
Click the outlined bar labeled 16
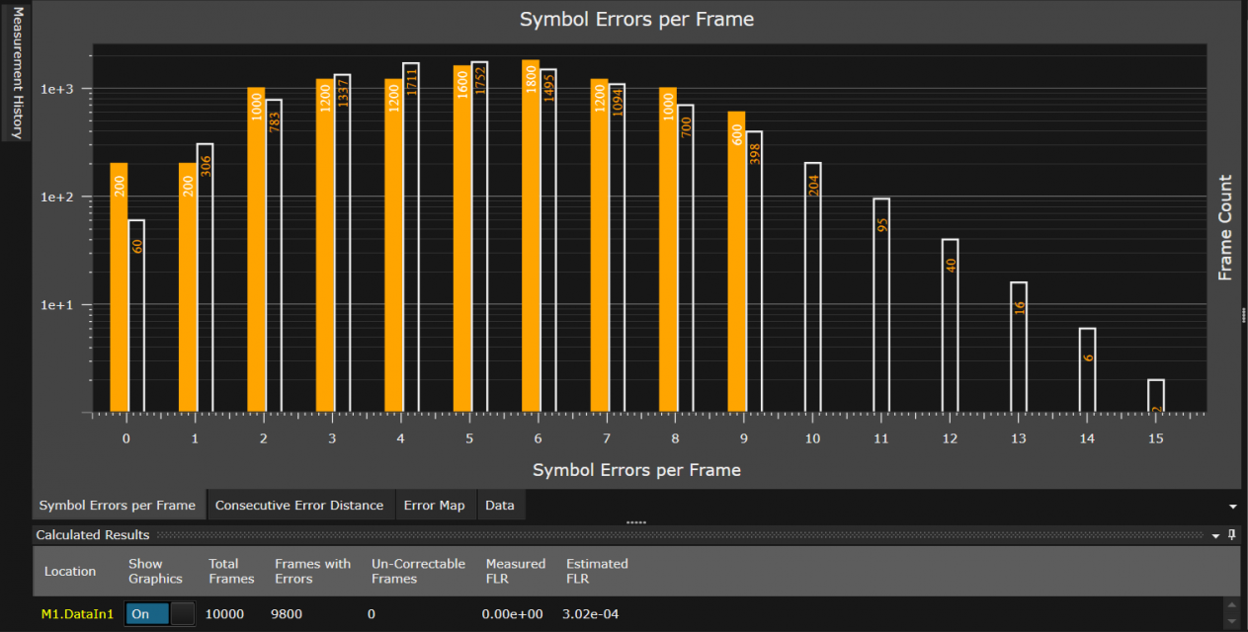tap(1019, 347)
